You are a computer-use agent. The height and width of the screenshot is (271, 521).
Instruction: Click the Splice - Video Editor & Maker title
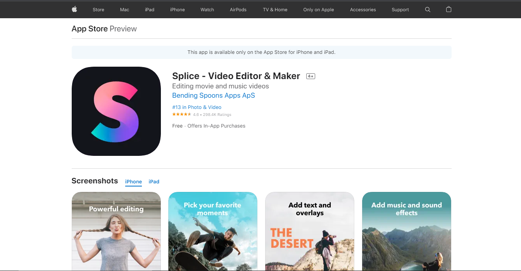point(236,76)
